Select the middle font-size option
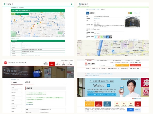 click(x=138, y=63)
